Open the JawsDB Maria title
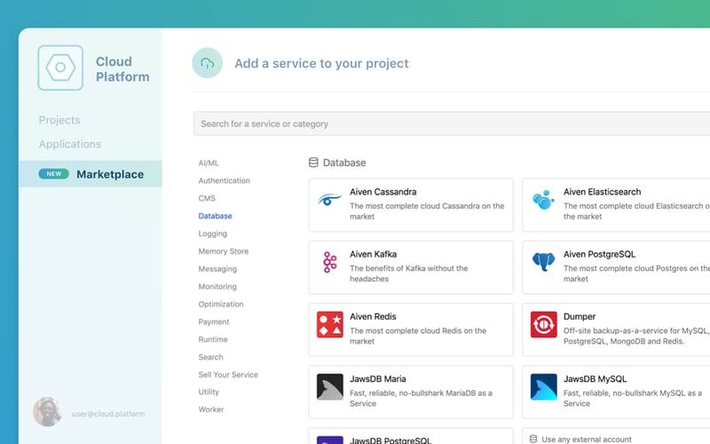This screenshot has width=710, height=444. coord(378,379)
